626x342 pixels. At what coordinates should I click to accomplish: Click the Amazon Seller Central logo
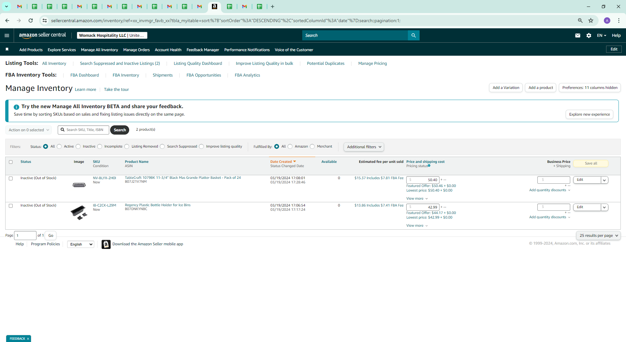[42, 35]
